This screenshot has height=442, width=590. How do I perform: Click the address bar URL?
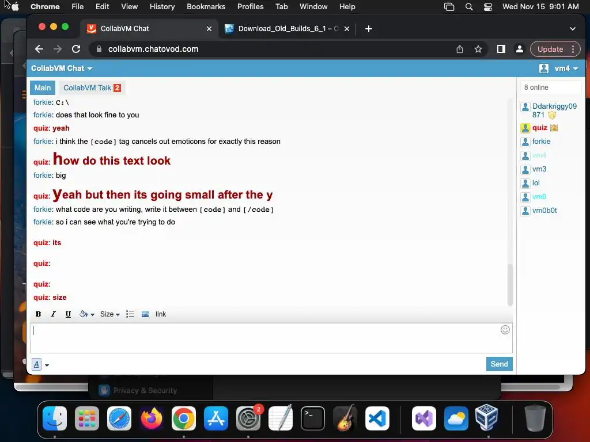pos(153,49)
